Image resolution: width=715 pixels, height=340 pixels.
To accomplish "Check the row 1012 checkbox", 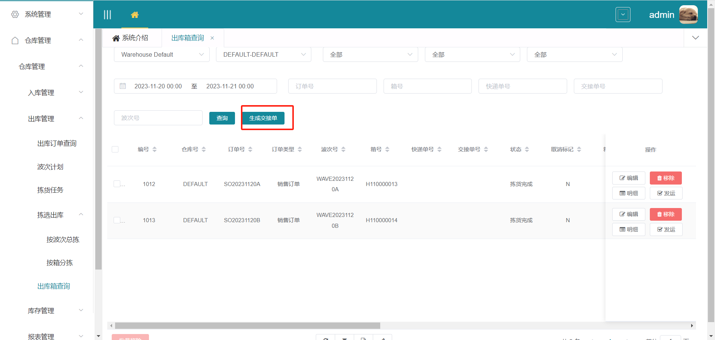I will click(x=117, y=184).
